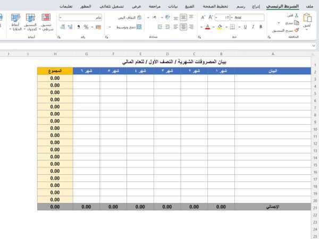This screenshot has width=319, height=239.
Task: Toggle middle vertical alignment
Action: [183, 18]
